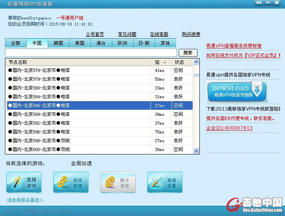The width and height of the screenshot is (285, 216).
Task: Click the 企业QQ:800007813 link
Action: (229, 128)
